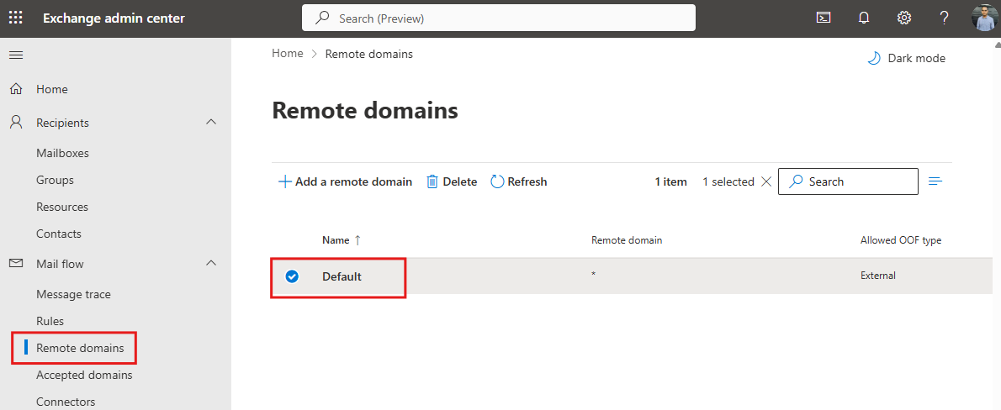Open Rules in sidebar
The height and width of the screenshot is (410, 1001).
(x=50, y=321)
